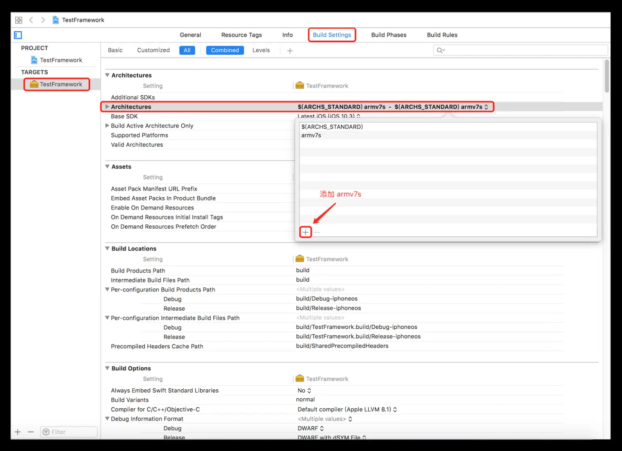Image resolution: width=622 pixels, height=451 pixels.
Task: Click TestFramework column header in Architectures
Action: [x=322, y=86]
